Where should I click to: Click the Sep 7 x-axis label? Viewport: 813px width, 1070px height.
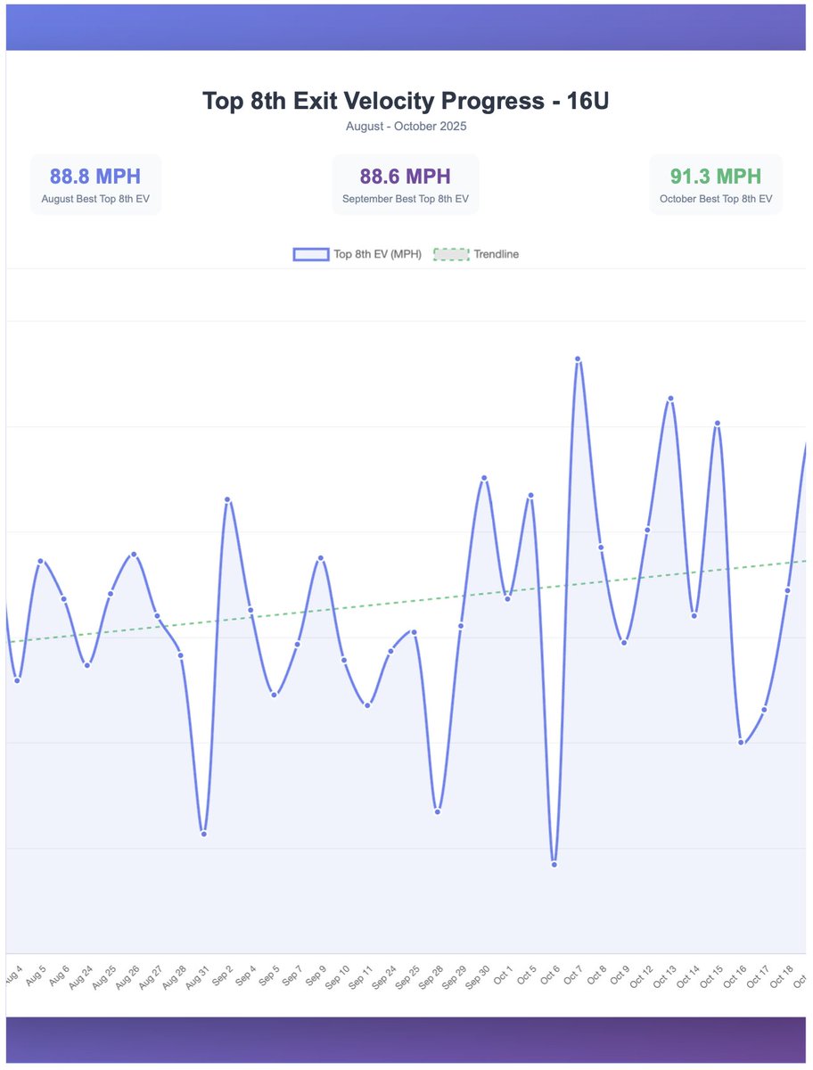292,975
